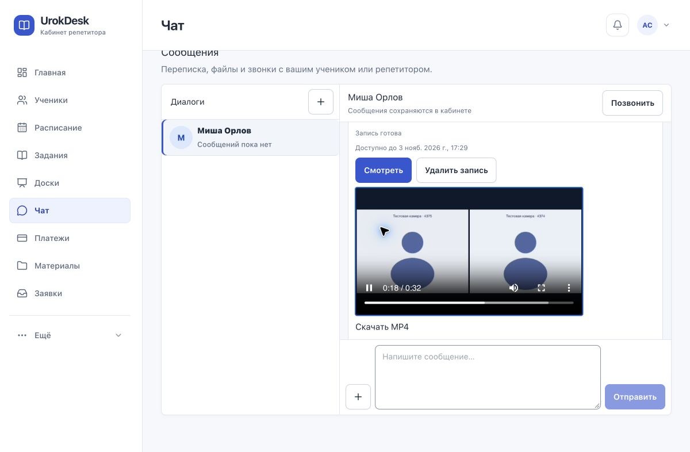Click the video progress bar

click(469, 302)
